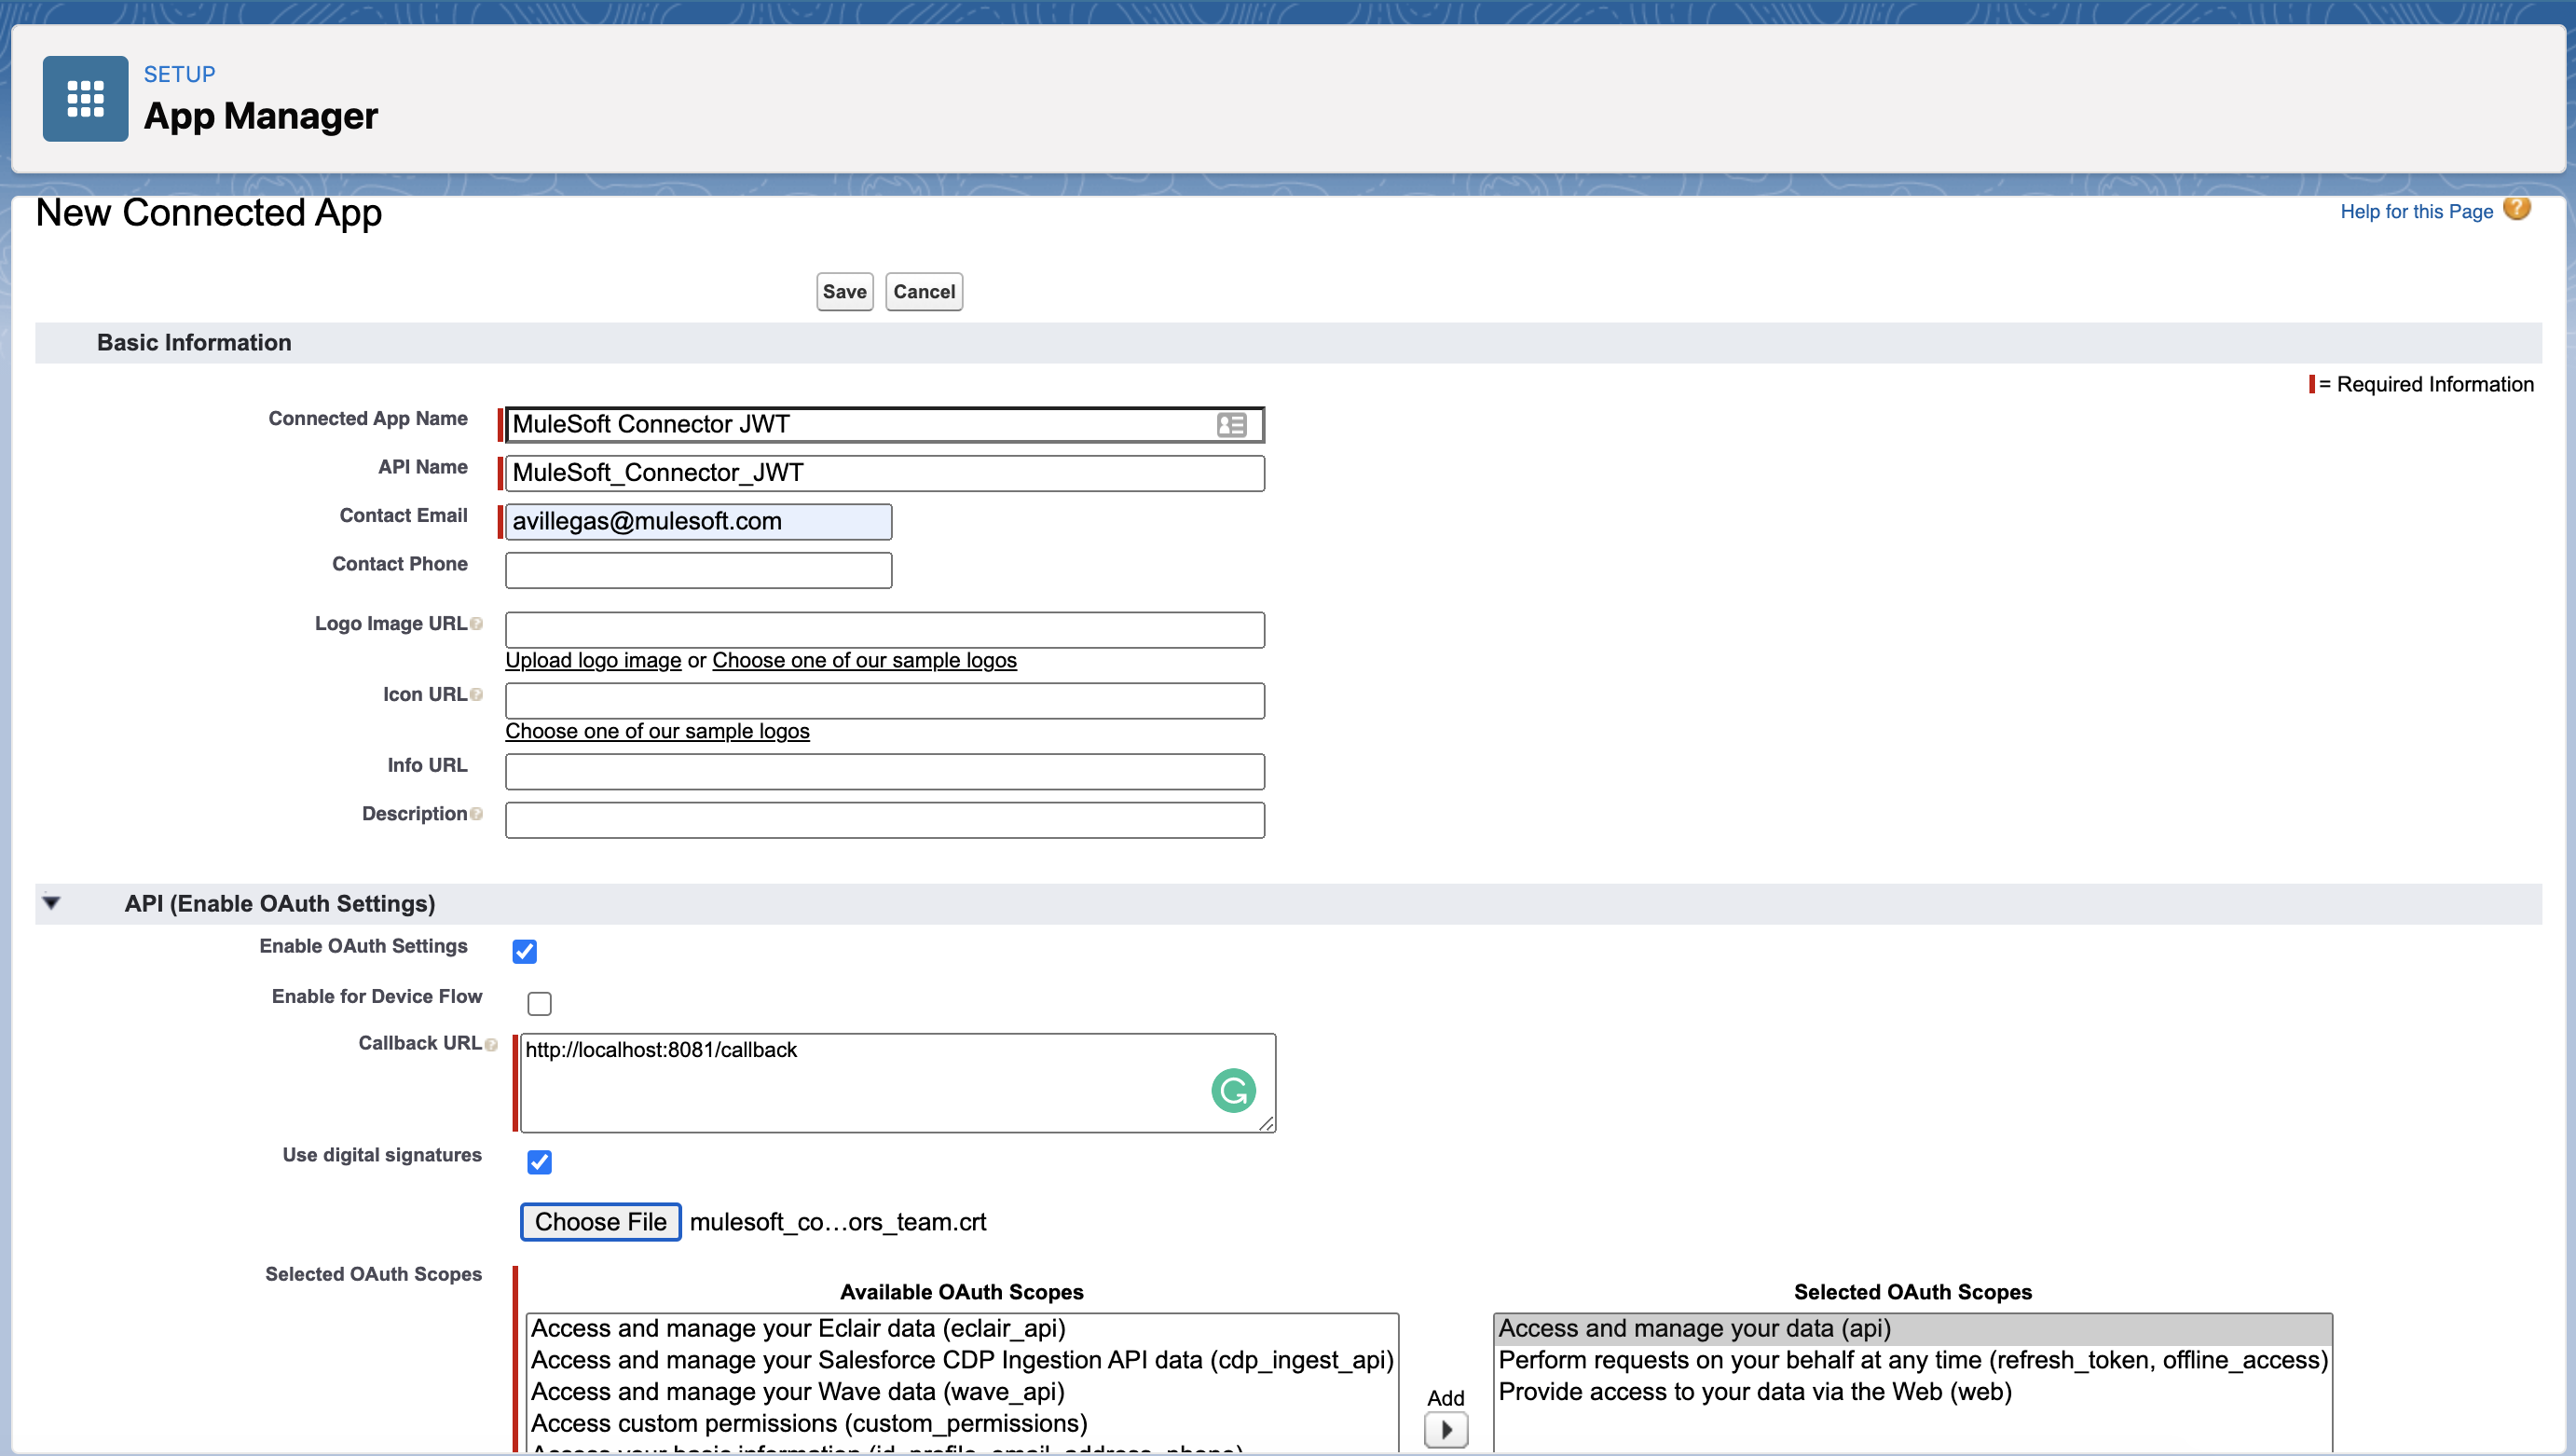2576x1456 pixels.
Task: Click Choose File for certificate
Action: tap(600, 1222)
